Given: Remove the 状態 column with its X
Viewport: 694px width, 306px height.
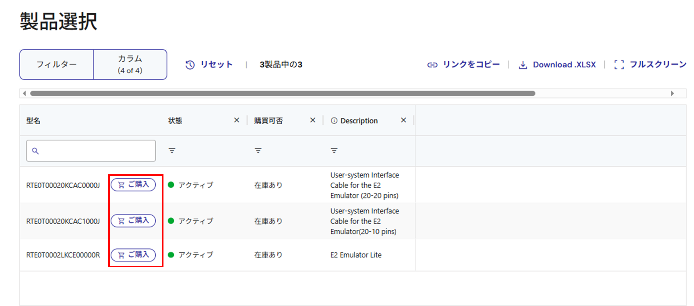Looking at the screenshot, I should point(237,120).
